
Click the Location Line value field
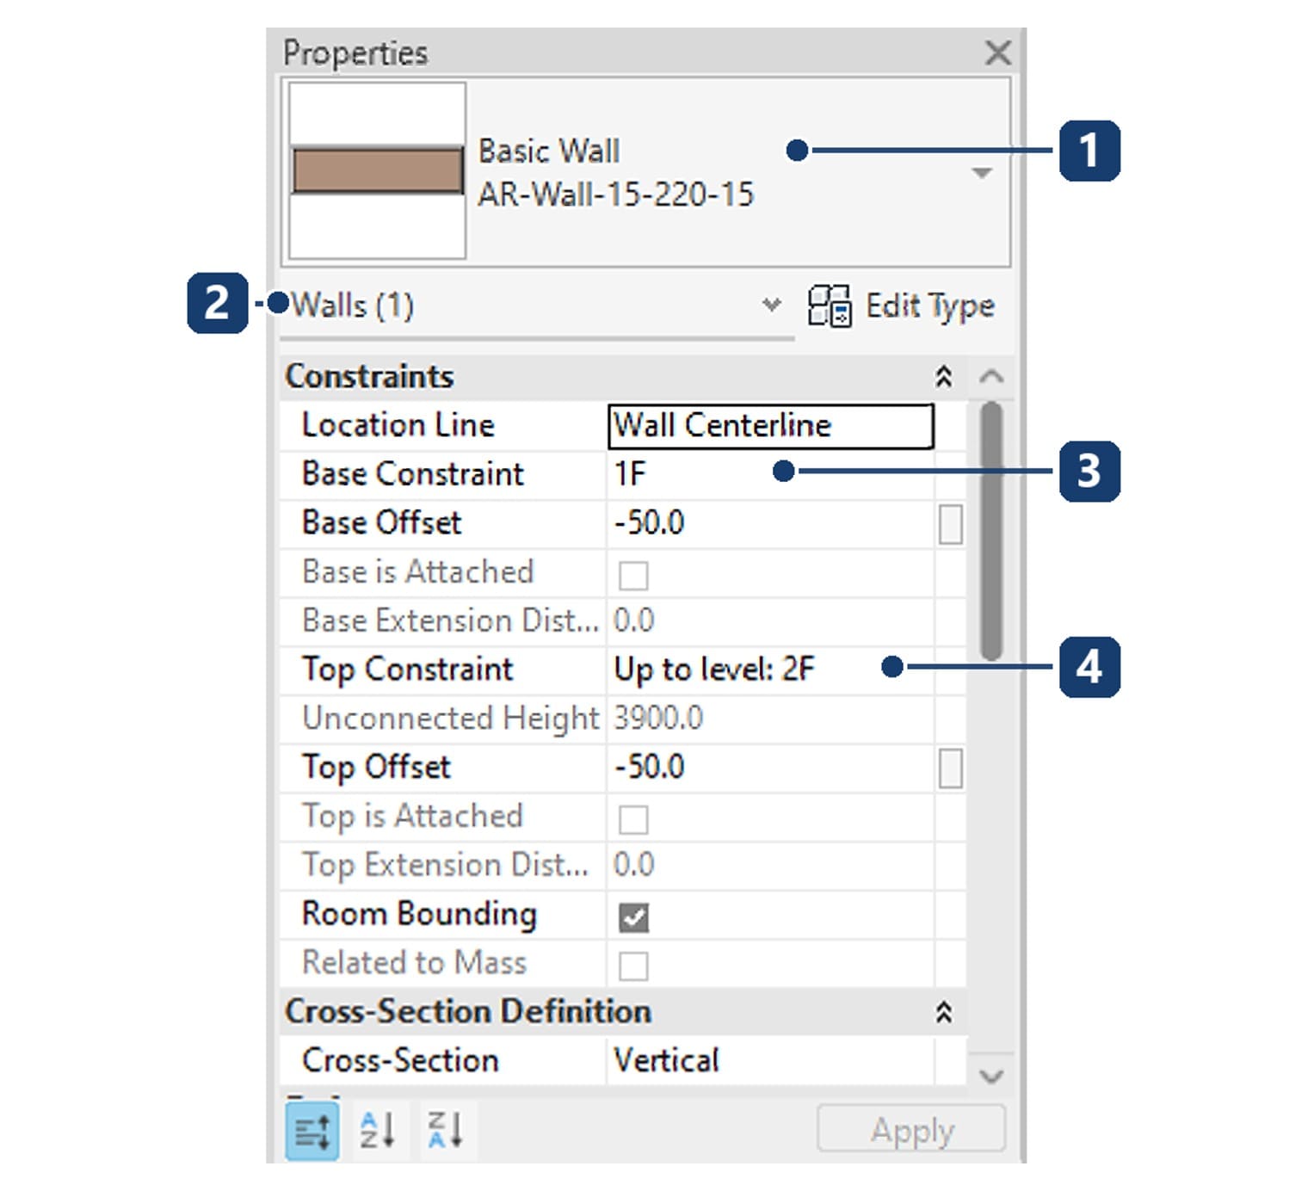(771, 426)
